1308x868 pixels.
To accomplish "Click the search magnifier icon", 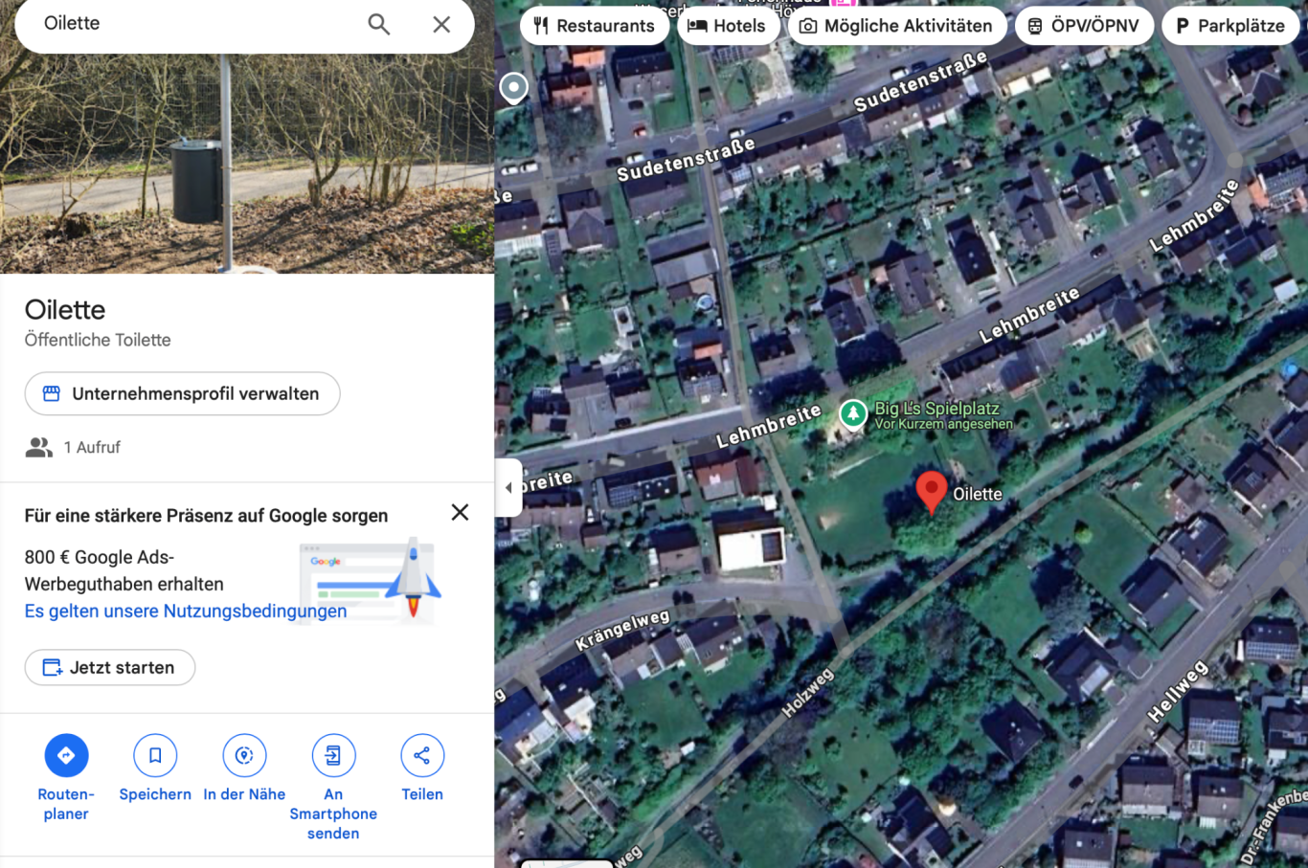I will coord(379,24).
